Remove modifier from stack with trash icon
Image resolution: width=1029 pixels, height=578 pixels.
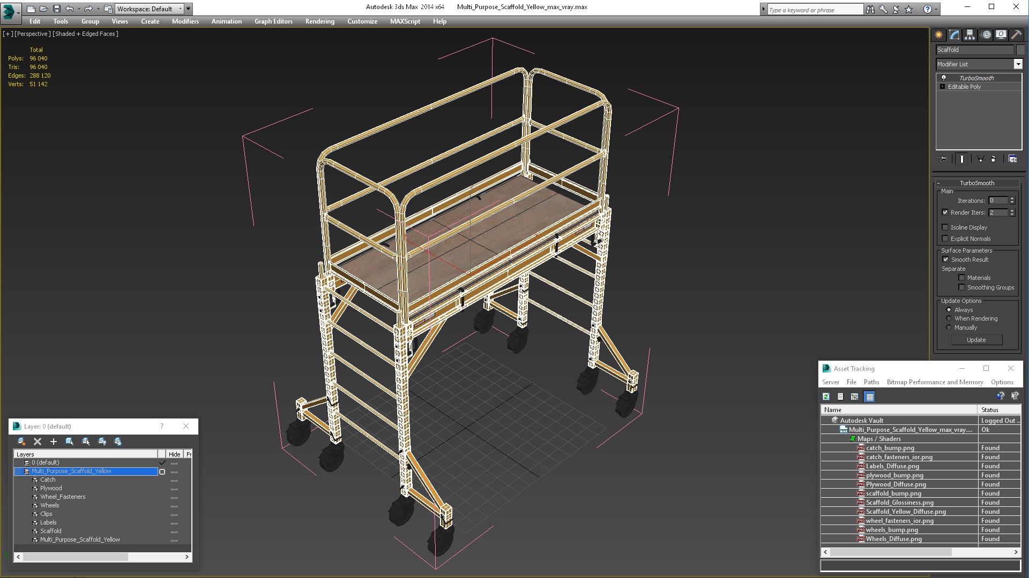tap(993, 159)
